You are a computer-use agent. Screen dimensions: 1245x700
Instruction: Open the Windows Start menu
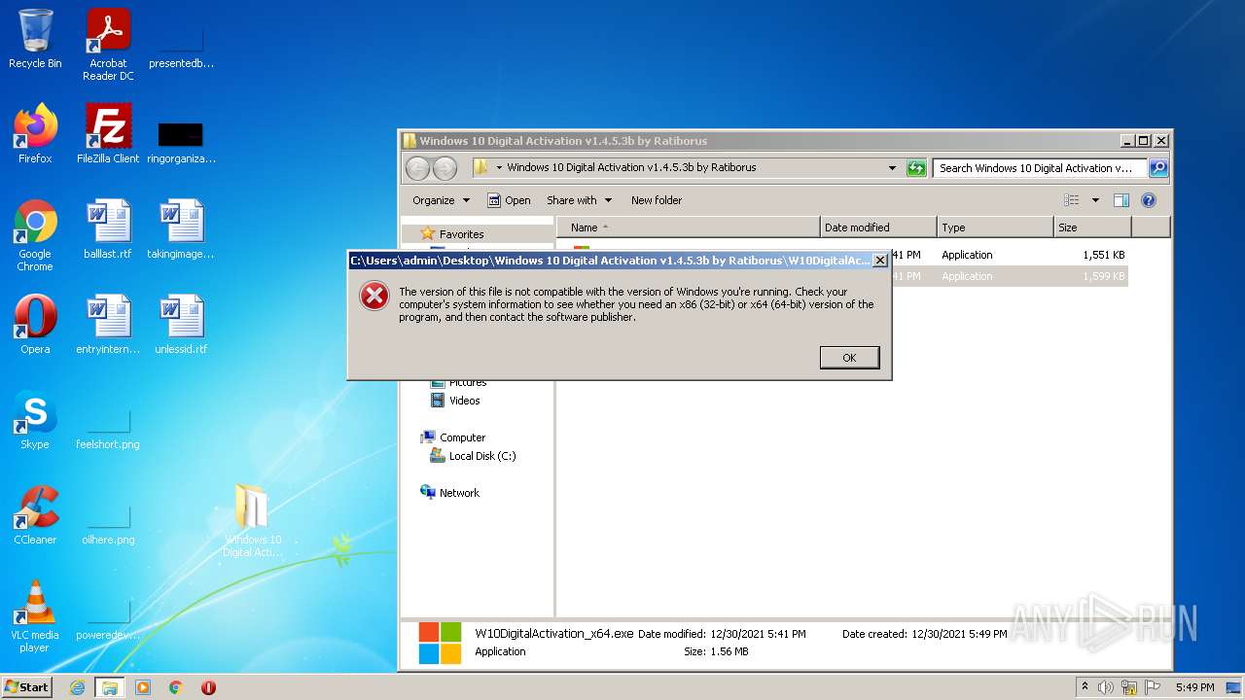point(26,687)
